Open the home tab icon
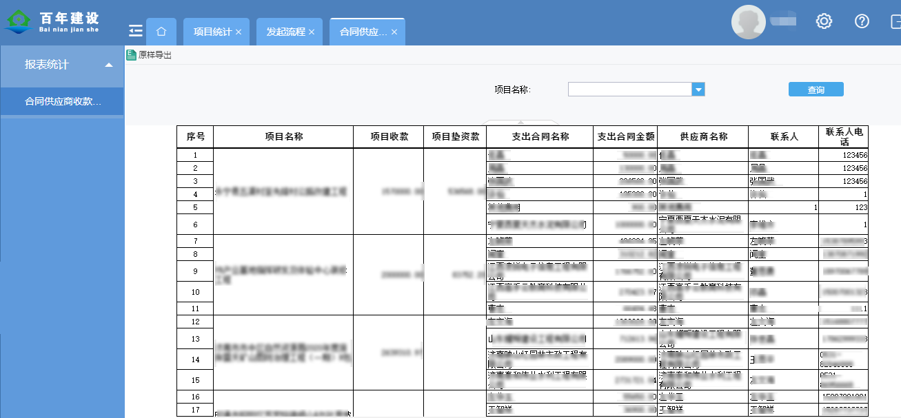The height and width of the screenshot is (418, 901). (161, 32)
